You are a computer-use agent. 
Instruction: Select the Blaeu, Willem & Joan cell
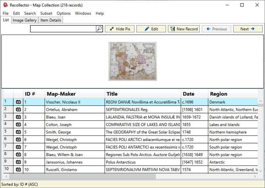click(x=75, y=154)
